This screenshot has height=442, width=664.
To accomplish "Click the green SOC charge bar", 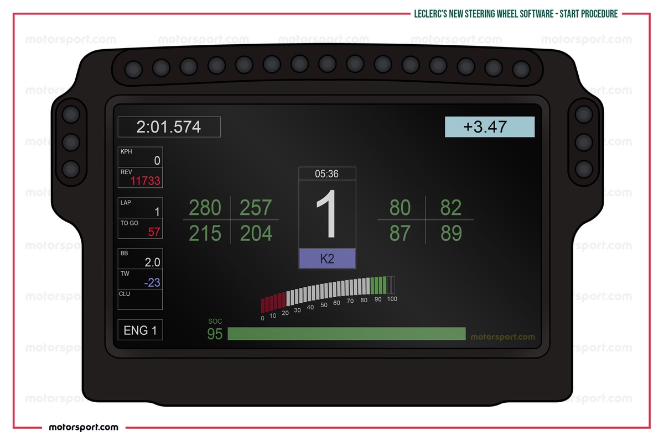I will pyautogui.click(x=346, y=334).
